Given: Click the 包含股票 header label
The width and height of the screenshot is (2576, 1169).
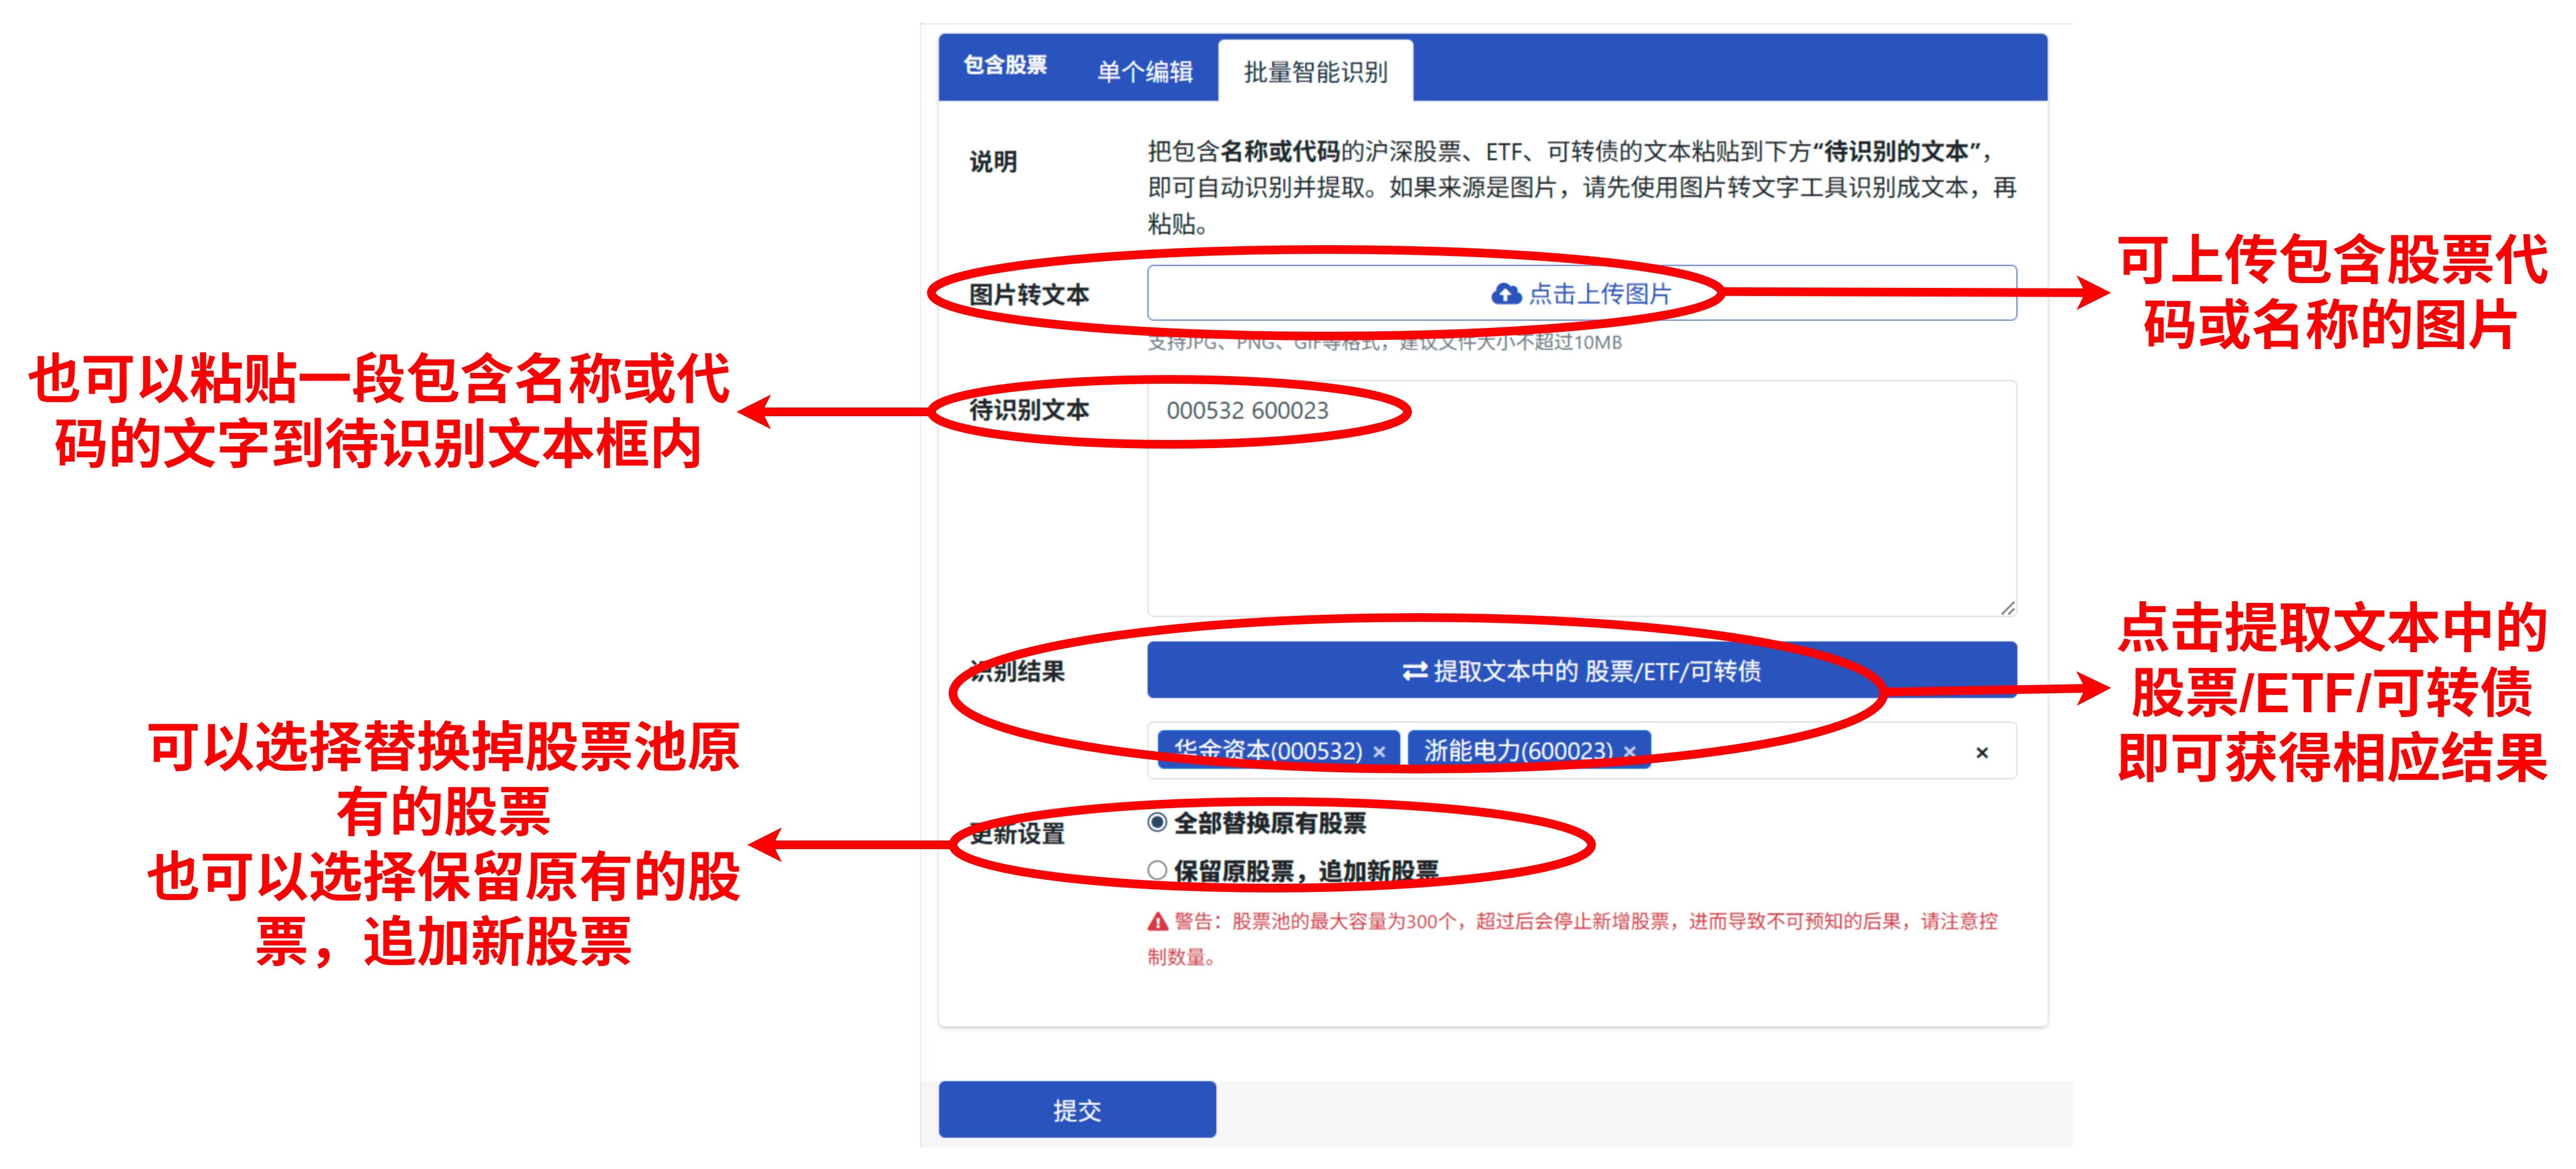Looking at the screenshot, I should pyautogui.click(x=1005, y=66).
